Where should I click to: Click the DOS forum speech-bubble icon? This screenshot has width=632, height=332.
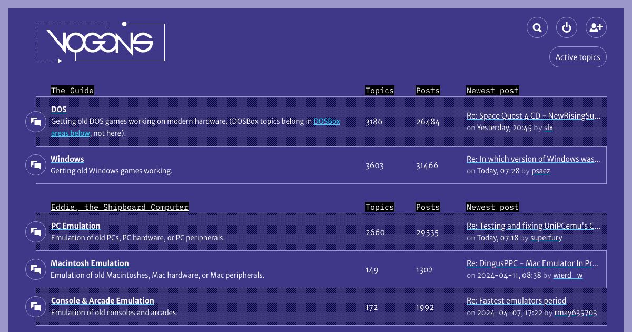36,122
